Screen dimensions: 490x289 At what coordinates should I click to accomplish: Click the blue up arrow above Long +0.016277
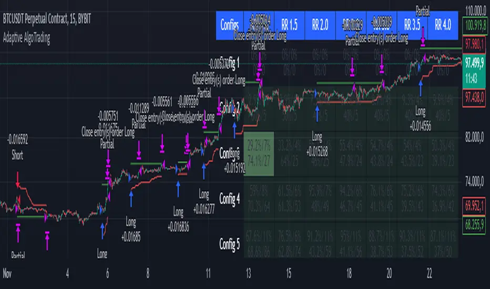pos(204,171)
